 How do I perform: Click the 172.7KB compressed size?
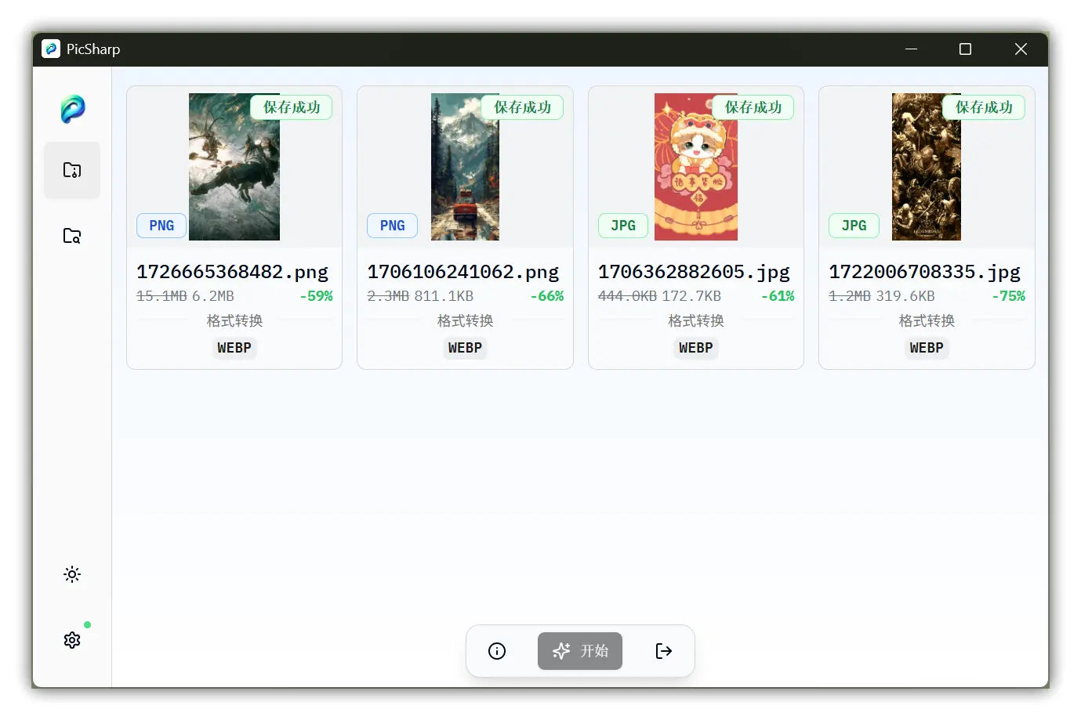(691, 296)
